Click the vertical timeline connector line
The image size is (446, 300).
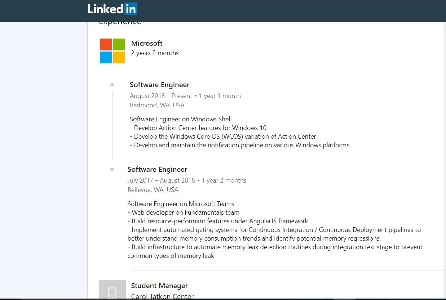112,125
